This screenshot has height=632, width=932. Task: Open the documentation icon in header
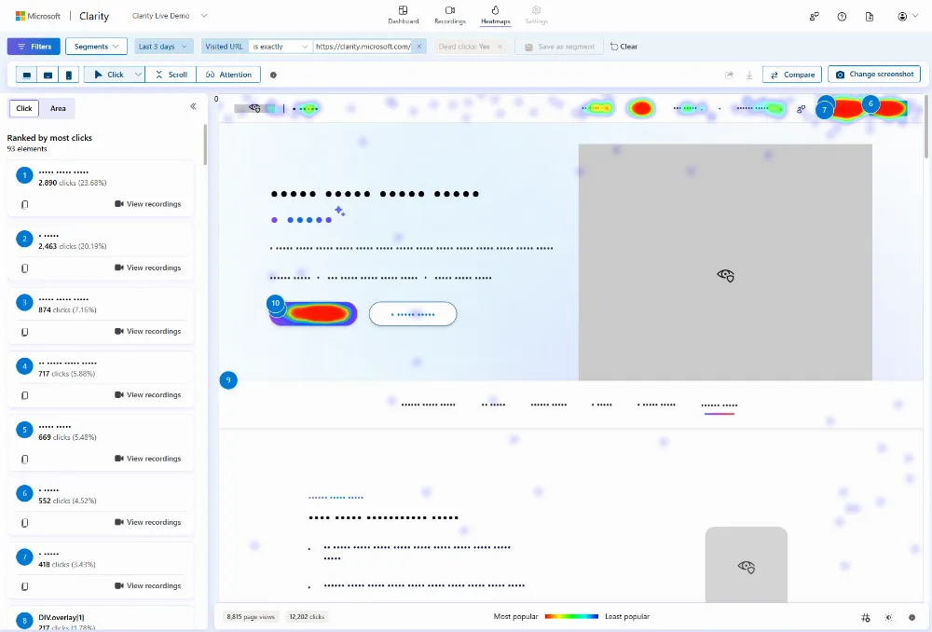click(869, 17)
